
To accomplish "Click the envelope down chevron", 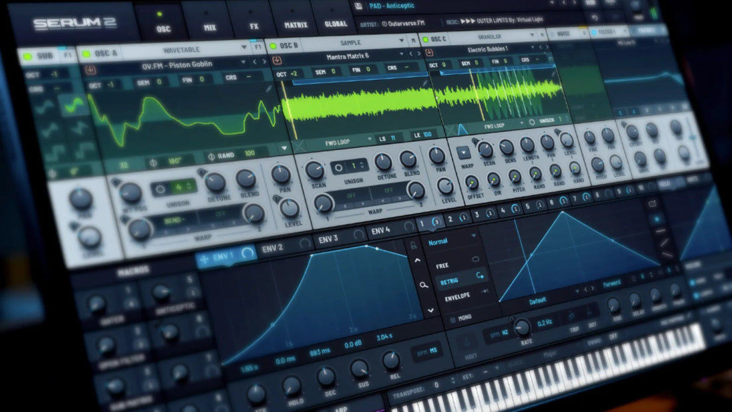I will pyautogui.click(x=431, y=309).
